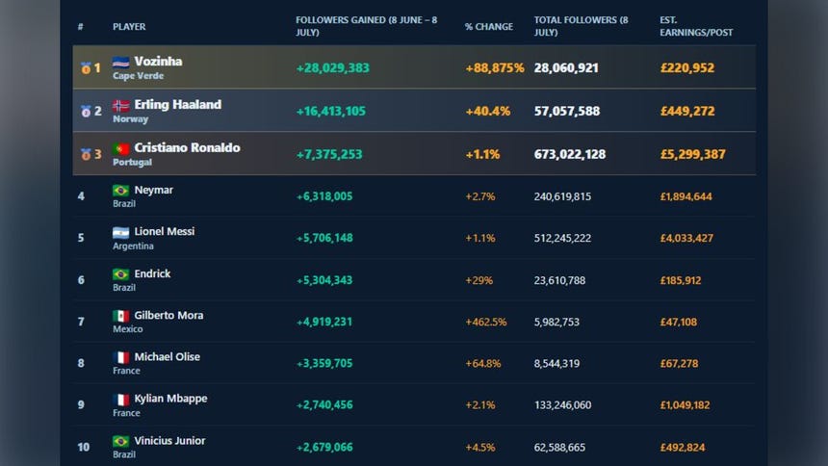Click the Est. Earnings/Post column header
The height and width of the screenshot is (466, 828).
click(695, 26)
